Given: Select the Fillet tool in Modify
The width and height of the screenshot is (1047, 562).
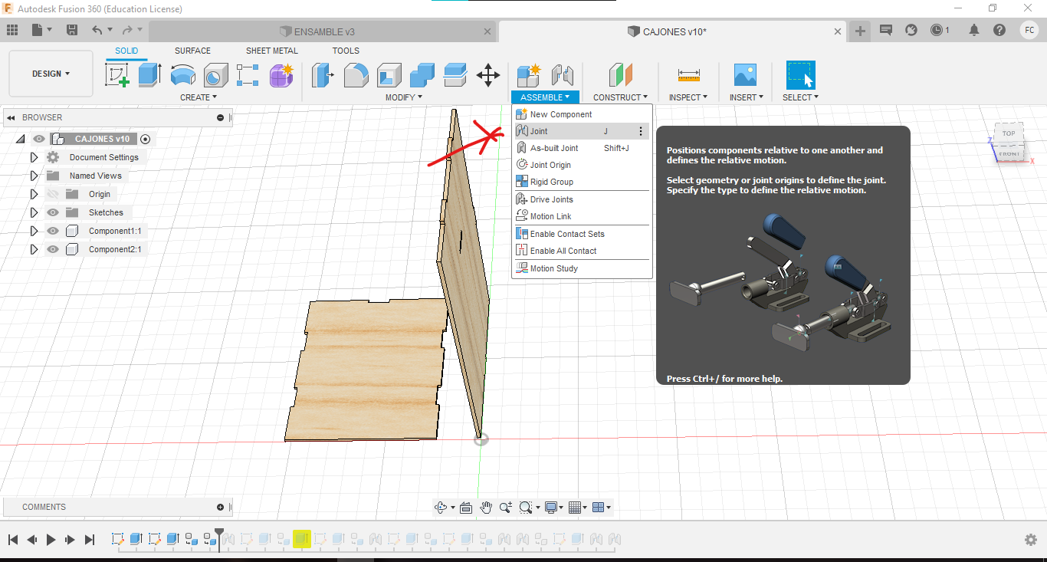Looking at the screenshot, I should pos(356,75).
